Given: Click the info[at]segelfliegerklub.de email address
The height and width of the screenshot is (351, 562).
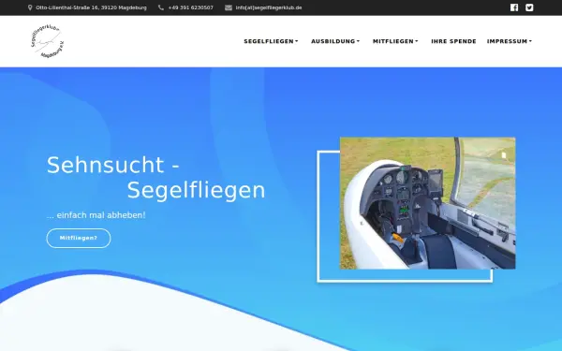Looking at the screenshot, I should tap(269, 7).
